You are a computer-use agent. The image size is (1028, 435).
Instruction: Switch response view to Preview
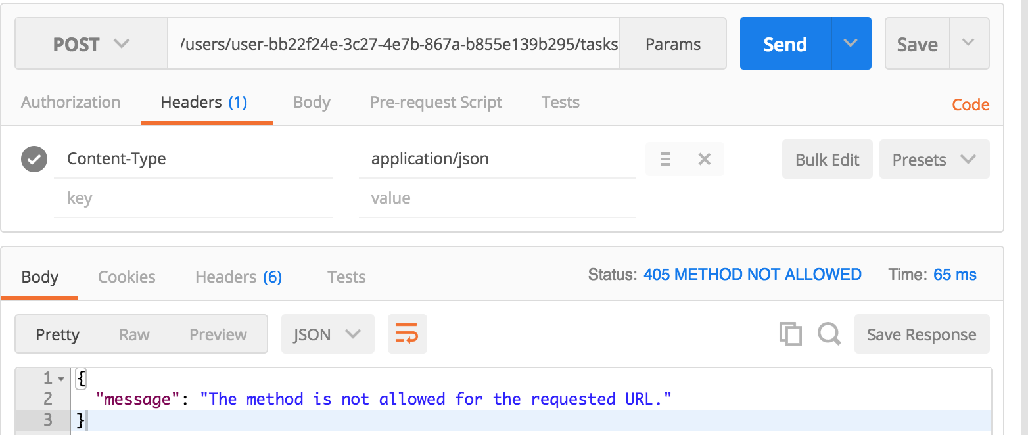[218, 334]
